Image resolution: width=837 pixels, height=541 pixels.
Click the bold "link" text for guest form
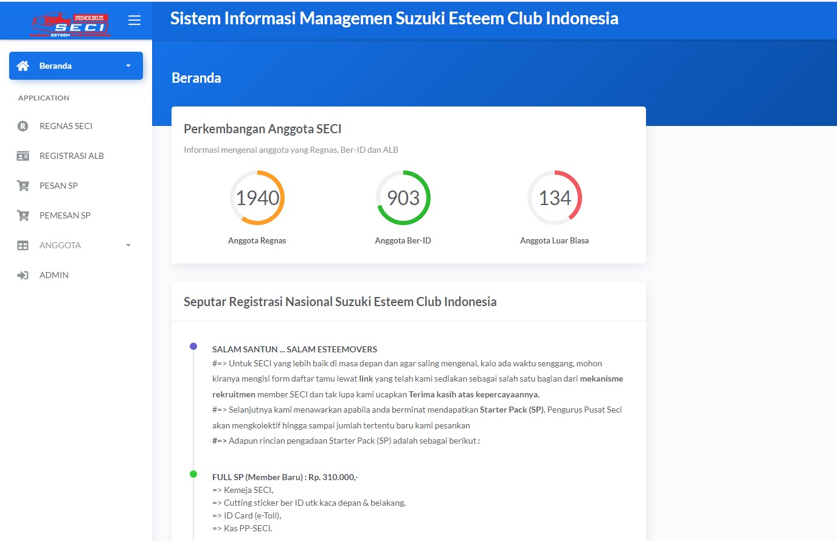pyautogui.click(x=366, y=379)
